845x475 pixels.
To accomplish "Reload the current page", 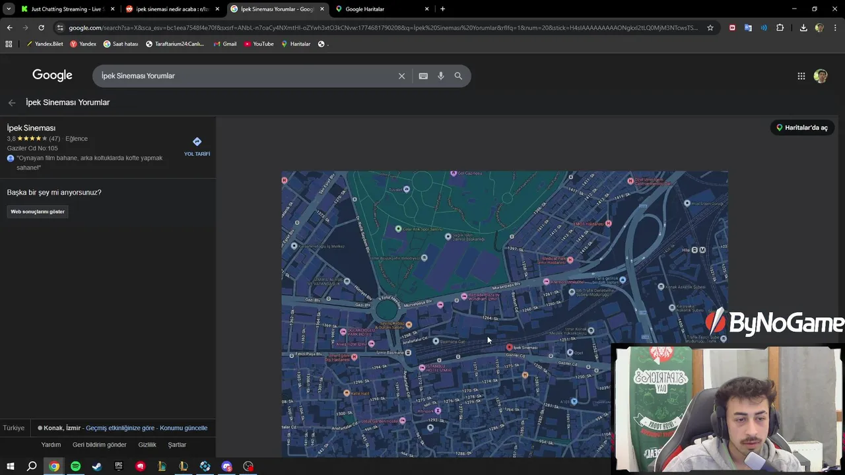I will (41, 28).
